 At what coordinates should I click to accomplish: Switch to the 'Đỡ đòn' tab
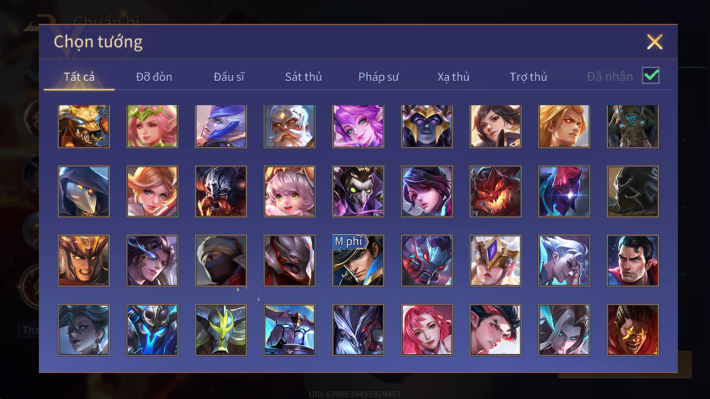point(154,77)
